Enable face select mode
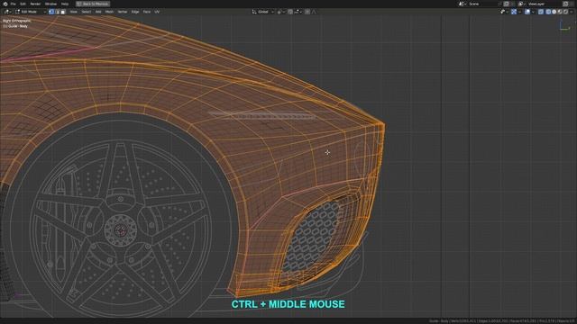 63,12
